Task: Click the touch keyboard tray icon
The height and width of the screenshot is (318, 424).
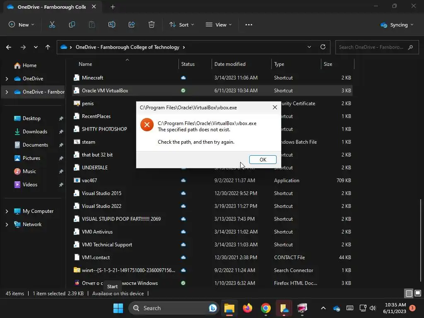Action: click(x=349, y=308)
